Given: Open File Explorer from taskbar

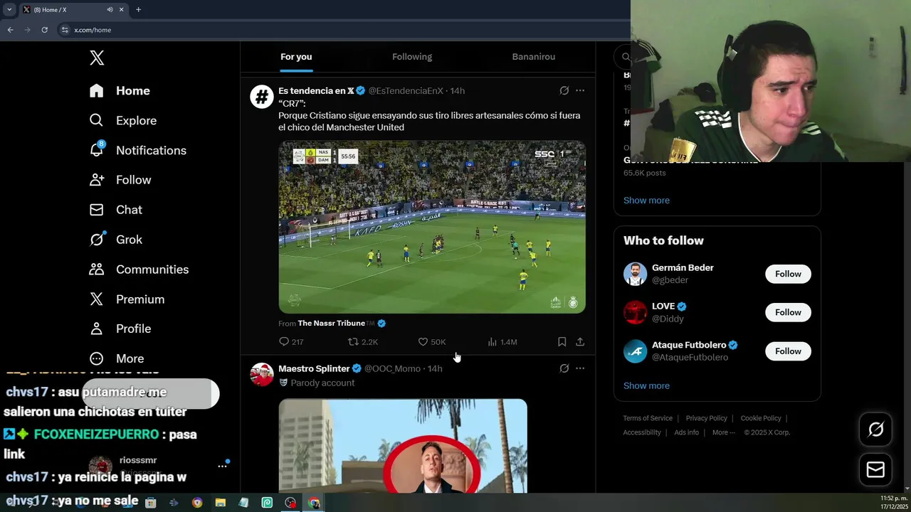Looking at the screenshot, I should (221, 503).
